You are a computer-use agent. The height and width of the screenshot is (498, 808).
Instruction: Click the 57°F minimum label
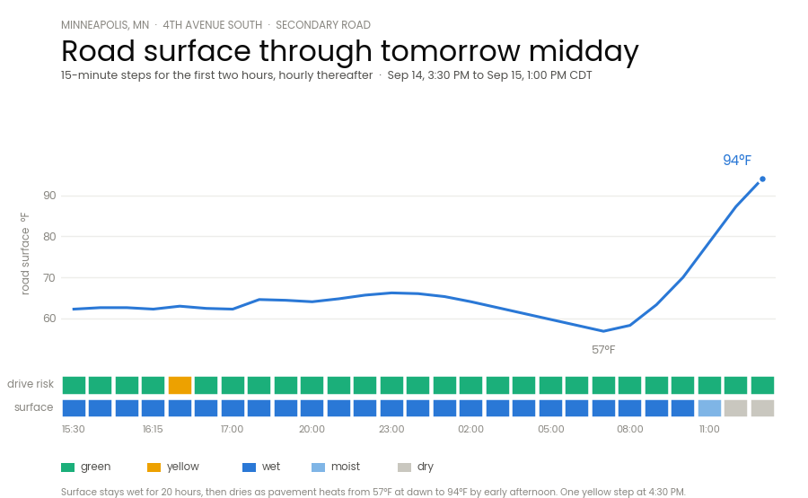click(603, 350)
